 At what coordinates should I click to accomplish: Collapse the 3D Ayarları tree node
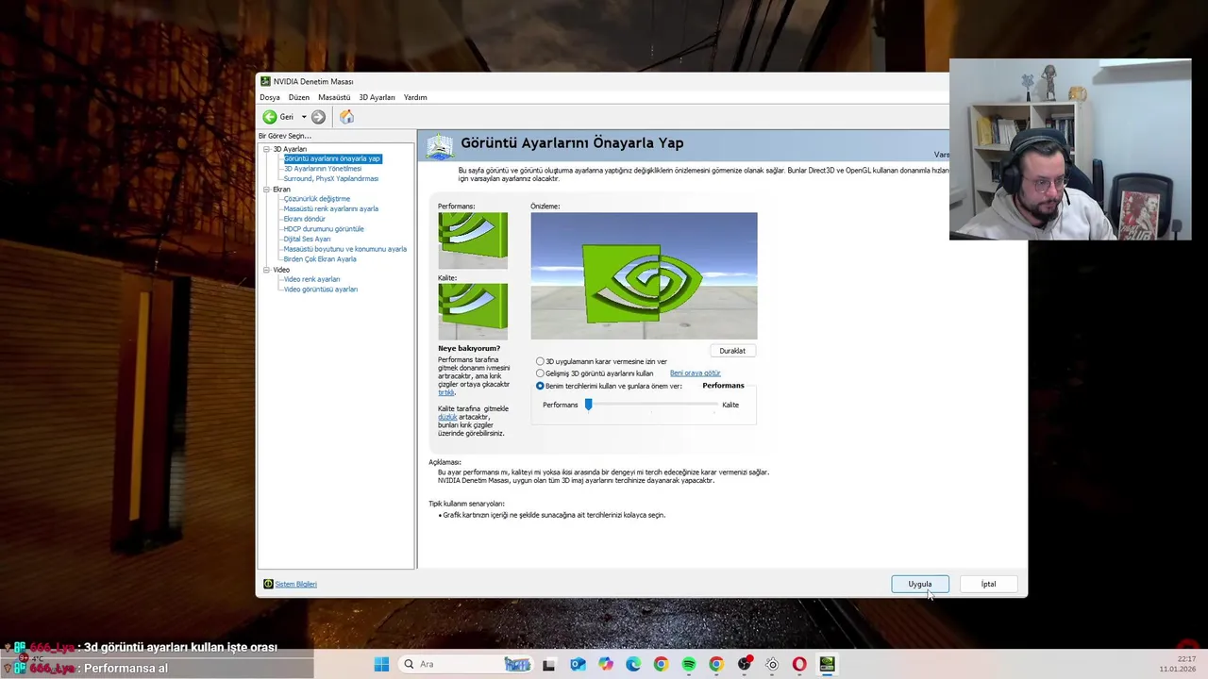click(x=267, y=149)
